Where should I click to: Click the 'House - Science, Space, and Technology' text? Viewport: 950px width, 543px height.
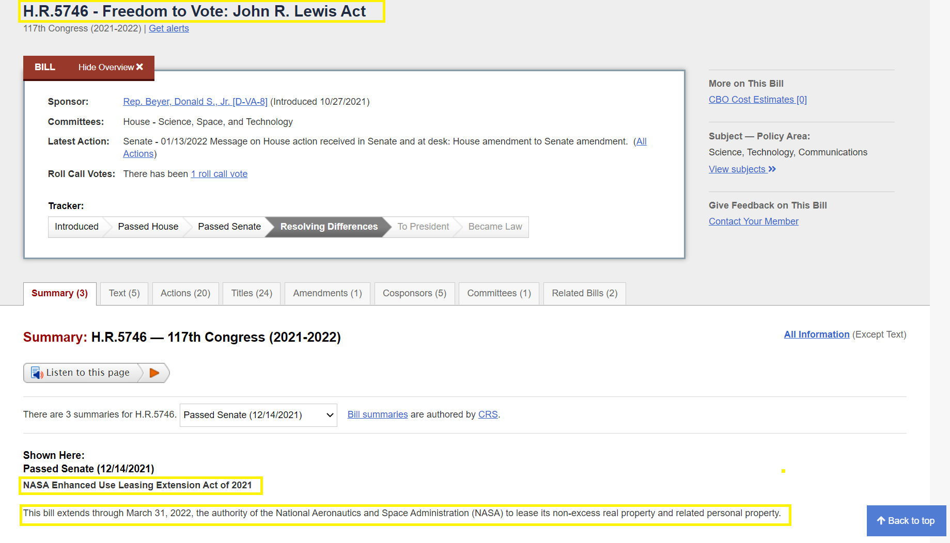click(x=208, y=122)
